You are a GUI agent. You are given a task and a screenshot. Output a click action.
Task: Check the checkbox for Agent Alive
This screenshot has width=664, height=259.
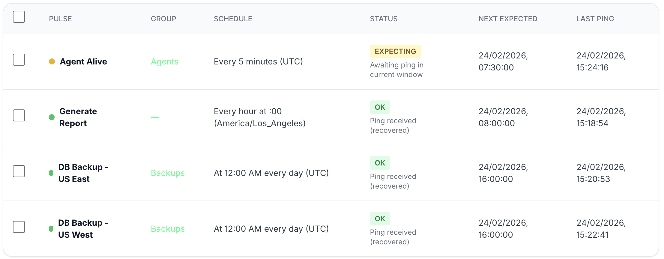[x=19, y=60]
